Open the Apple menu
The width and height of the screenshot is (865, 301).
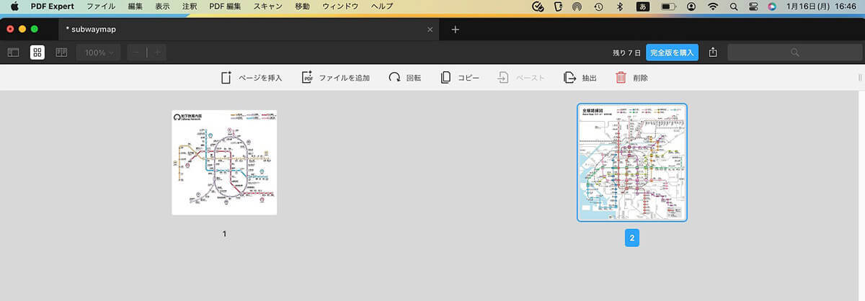coord(14,6)
